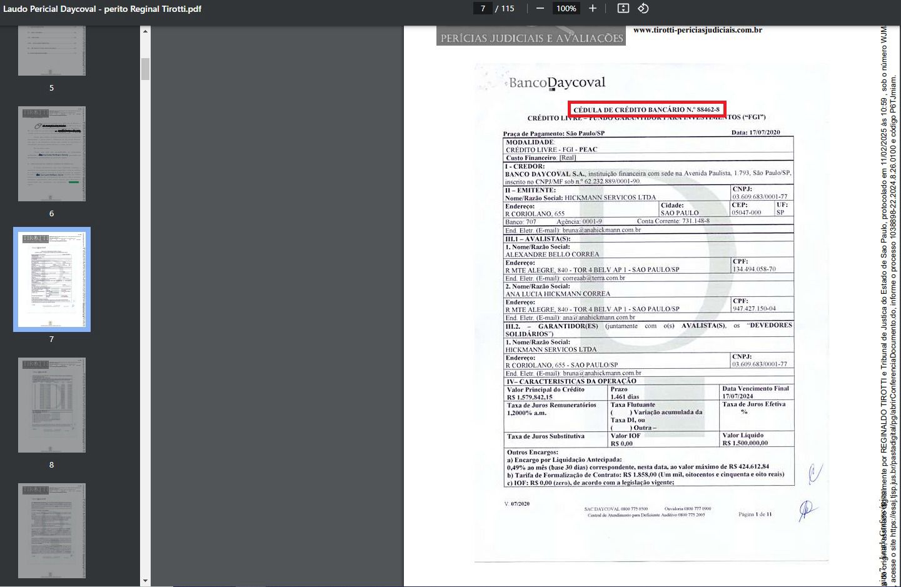Click 'R$ 1.500.000,00' Valor Líquido

[745, 443]
